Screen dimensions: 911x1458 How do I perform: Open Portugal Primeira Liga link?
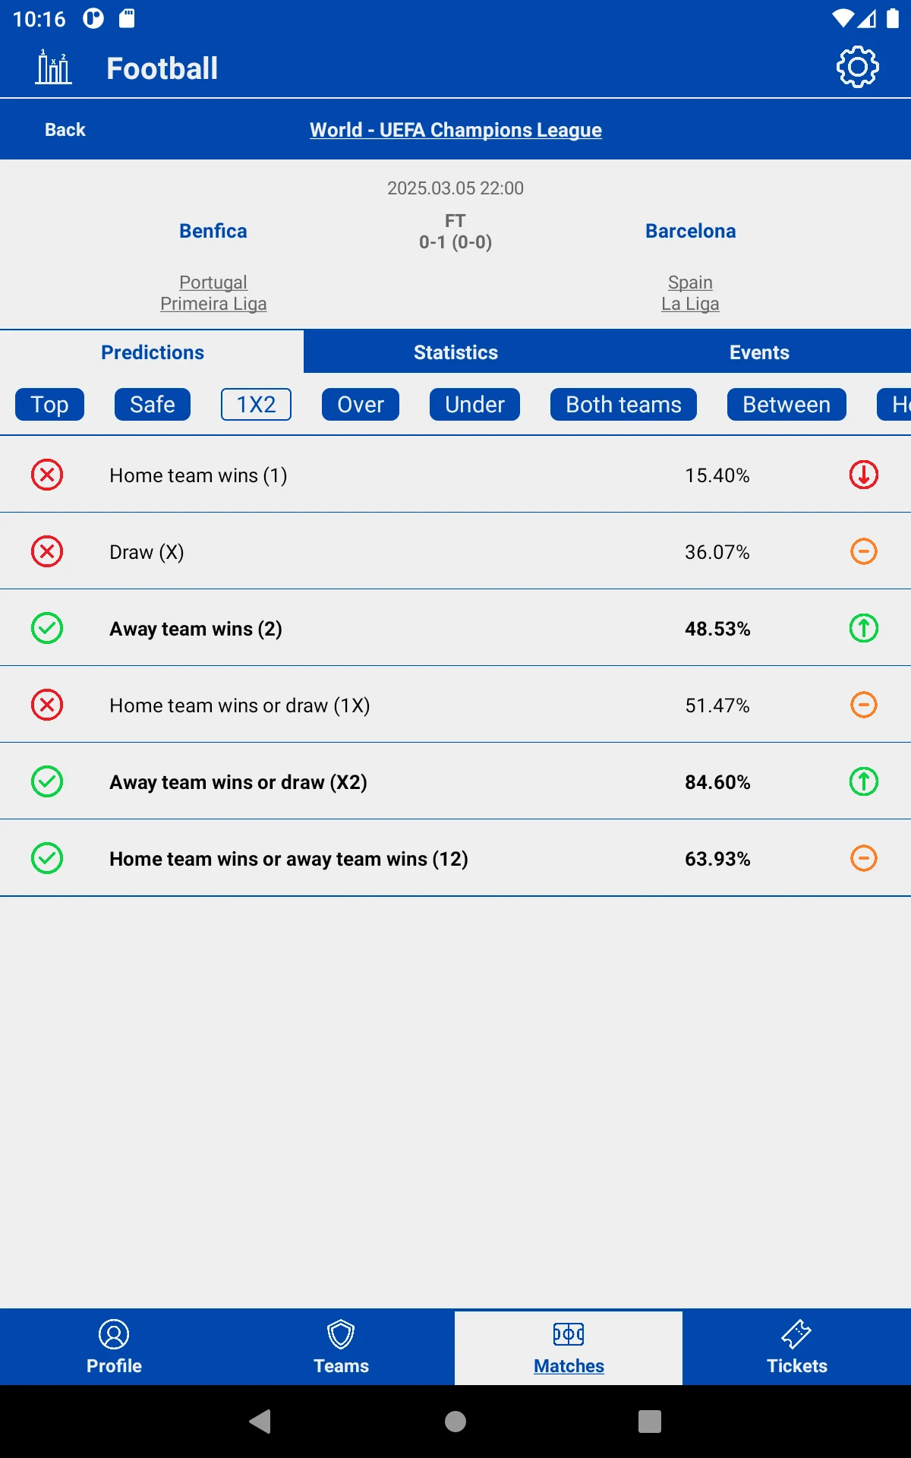[213, 293]
